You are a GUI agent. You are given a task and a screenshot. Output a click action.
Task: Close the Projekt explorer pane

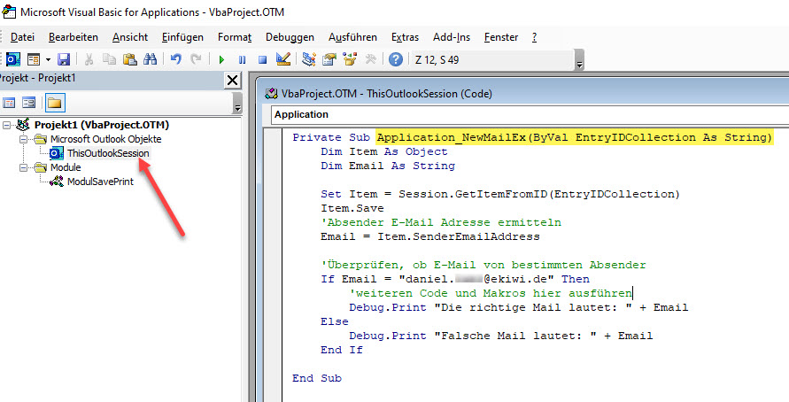[233, 80]
